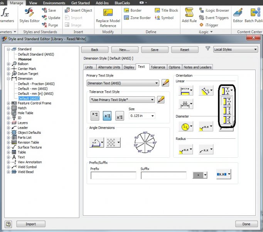Edit tolerance text style with pencil icon
Viewport: 263px width, 232px height.
[161, 100]
